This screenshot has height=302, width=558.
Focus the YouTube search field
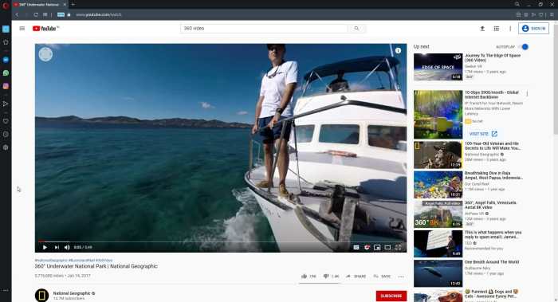point(264,29)
